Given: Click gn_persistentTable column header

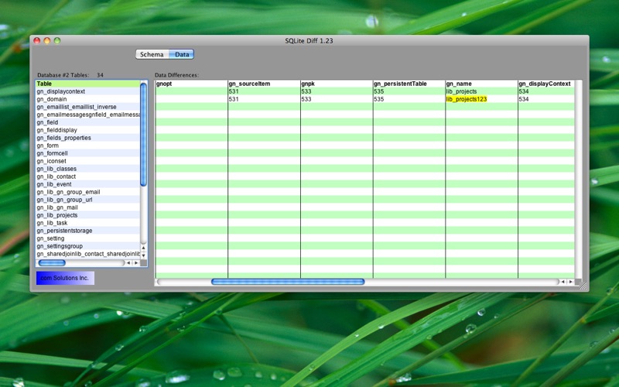Looking at the screenshot, I should click(x=409, y=84).
